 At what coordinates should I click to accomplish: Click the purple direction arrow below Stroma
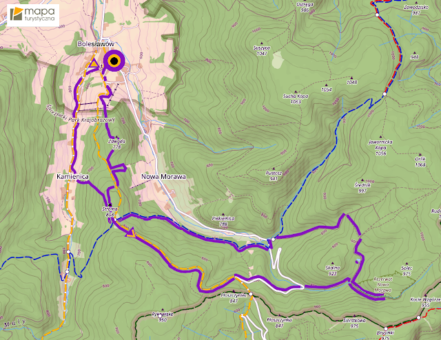coord(131,233)
